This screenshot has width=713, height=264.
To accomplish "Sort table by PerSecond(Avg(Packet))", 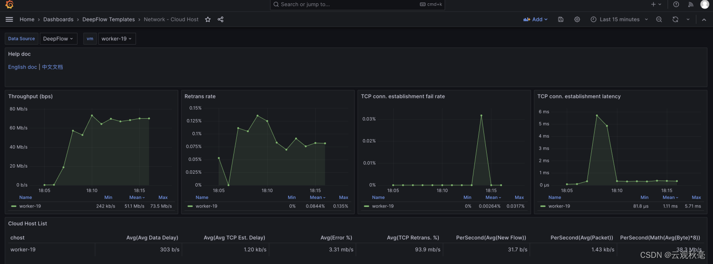I will [x=582, y=237].
